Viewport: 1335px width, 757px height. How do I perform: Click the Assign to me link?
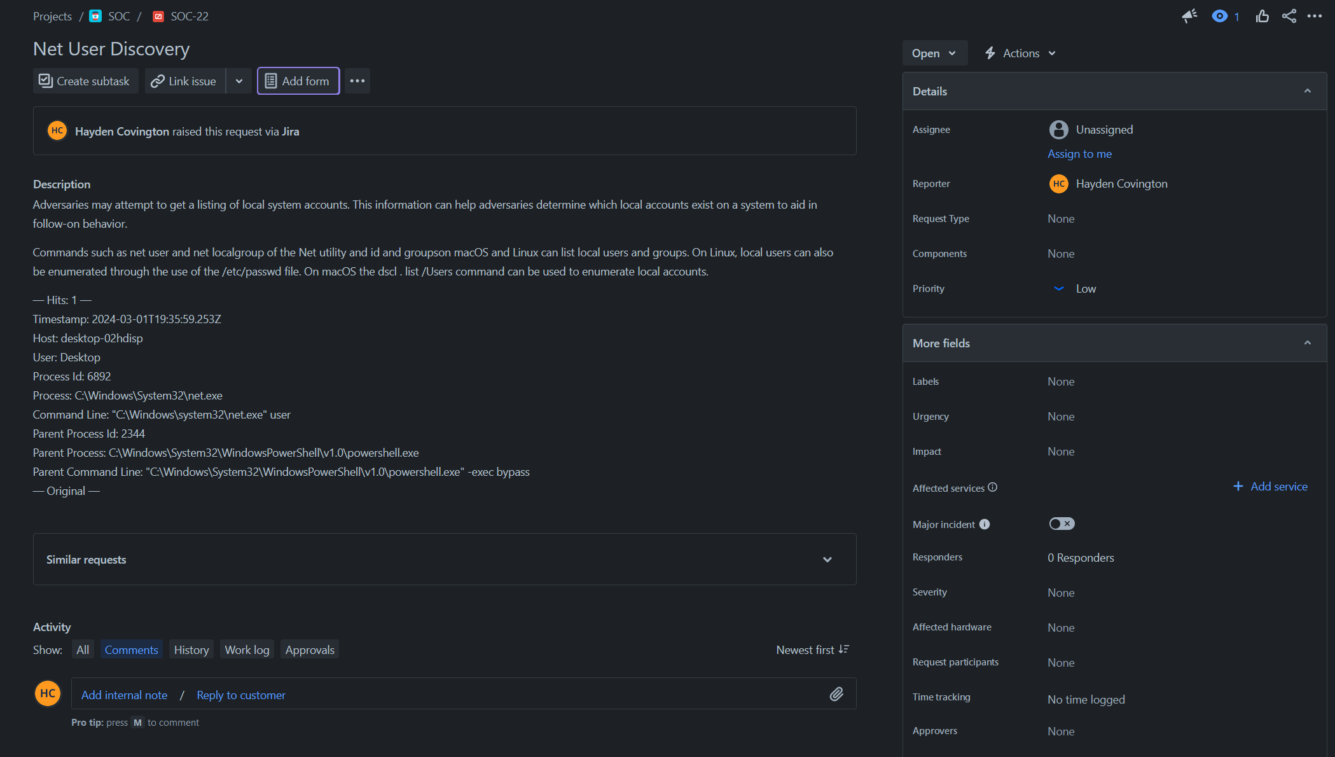[x=1079, y=154]
